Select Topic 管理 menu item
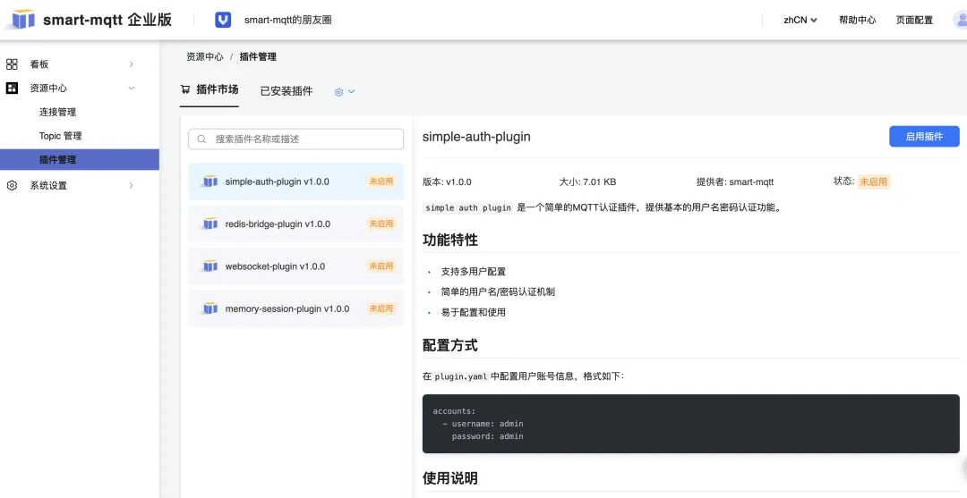The width and height of the screenshot is (967, 498). 60,136
